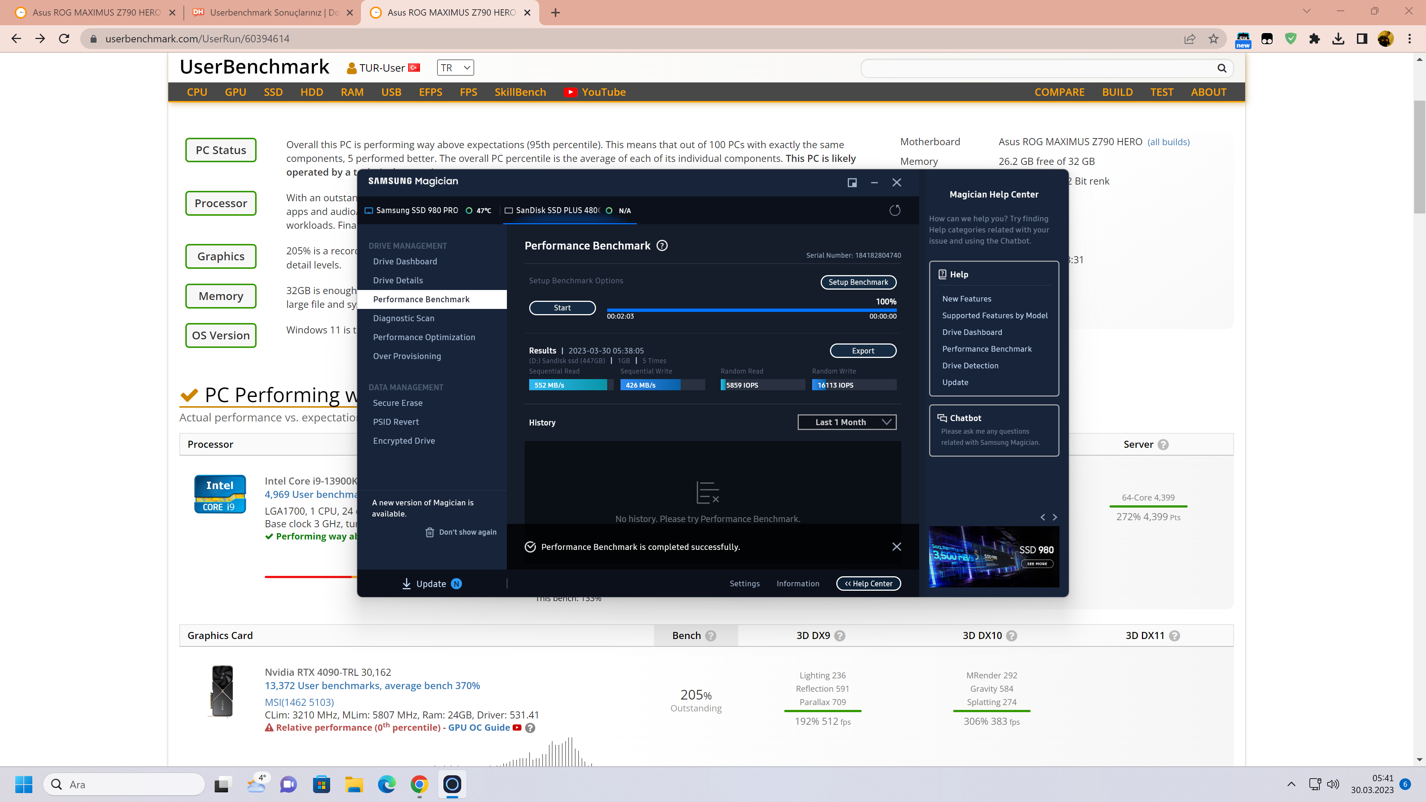
Task: Click the benchmark progress bar
Action: [x=751, y=310]
